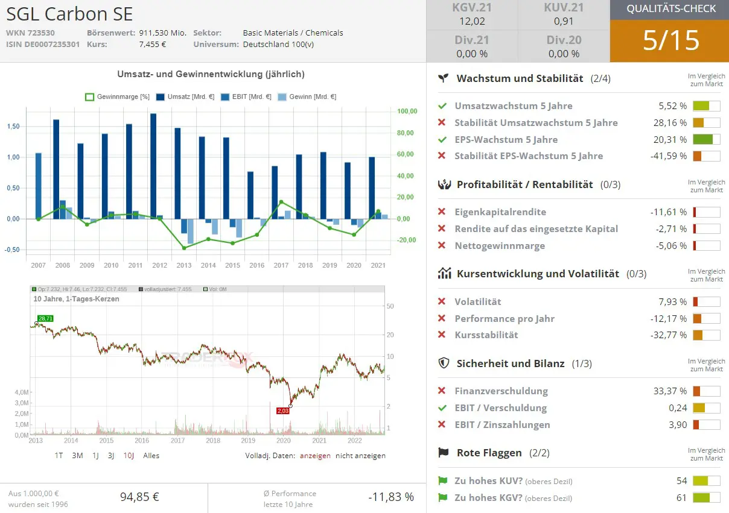Click the red X next to Volatilität
This screenshot has width=729, height=513.
point(442,301)
